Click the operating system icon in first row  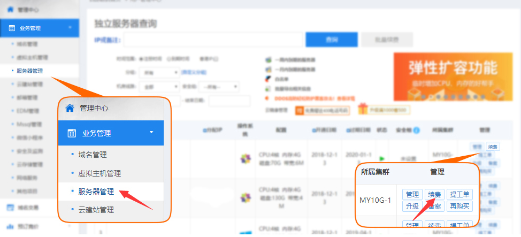pyautogui.click(x=245, y=158)
